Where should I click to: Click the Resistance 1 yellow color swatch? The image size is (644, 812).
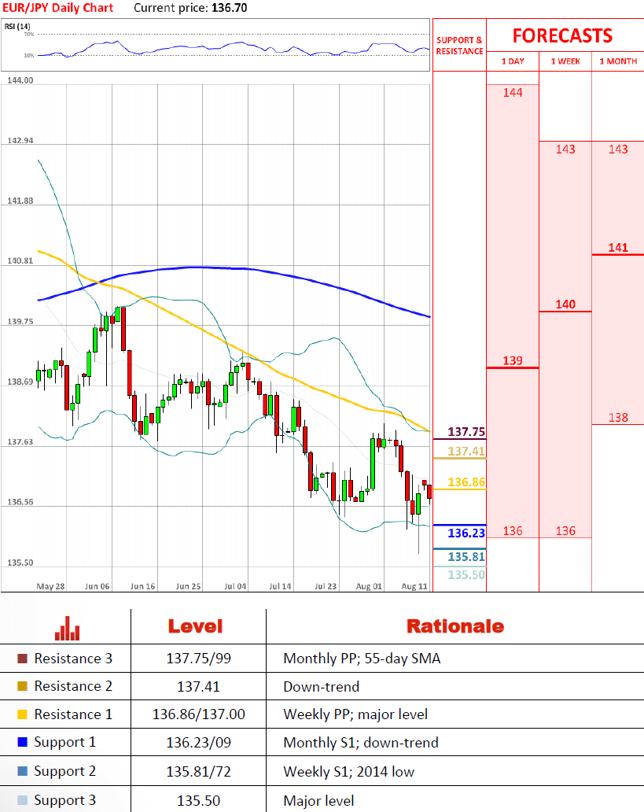[x=22, y=714]
